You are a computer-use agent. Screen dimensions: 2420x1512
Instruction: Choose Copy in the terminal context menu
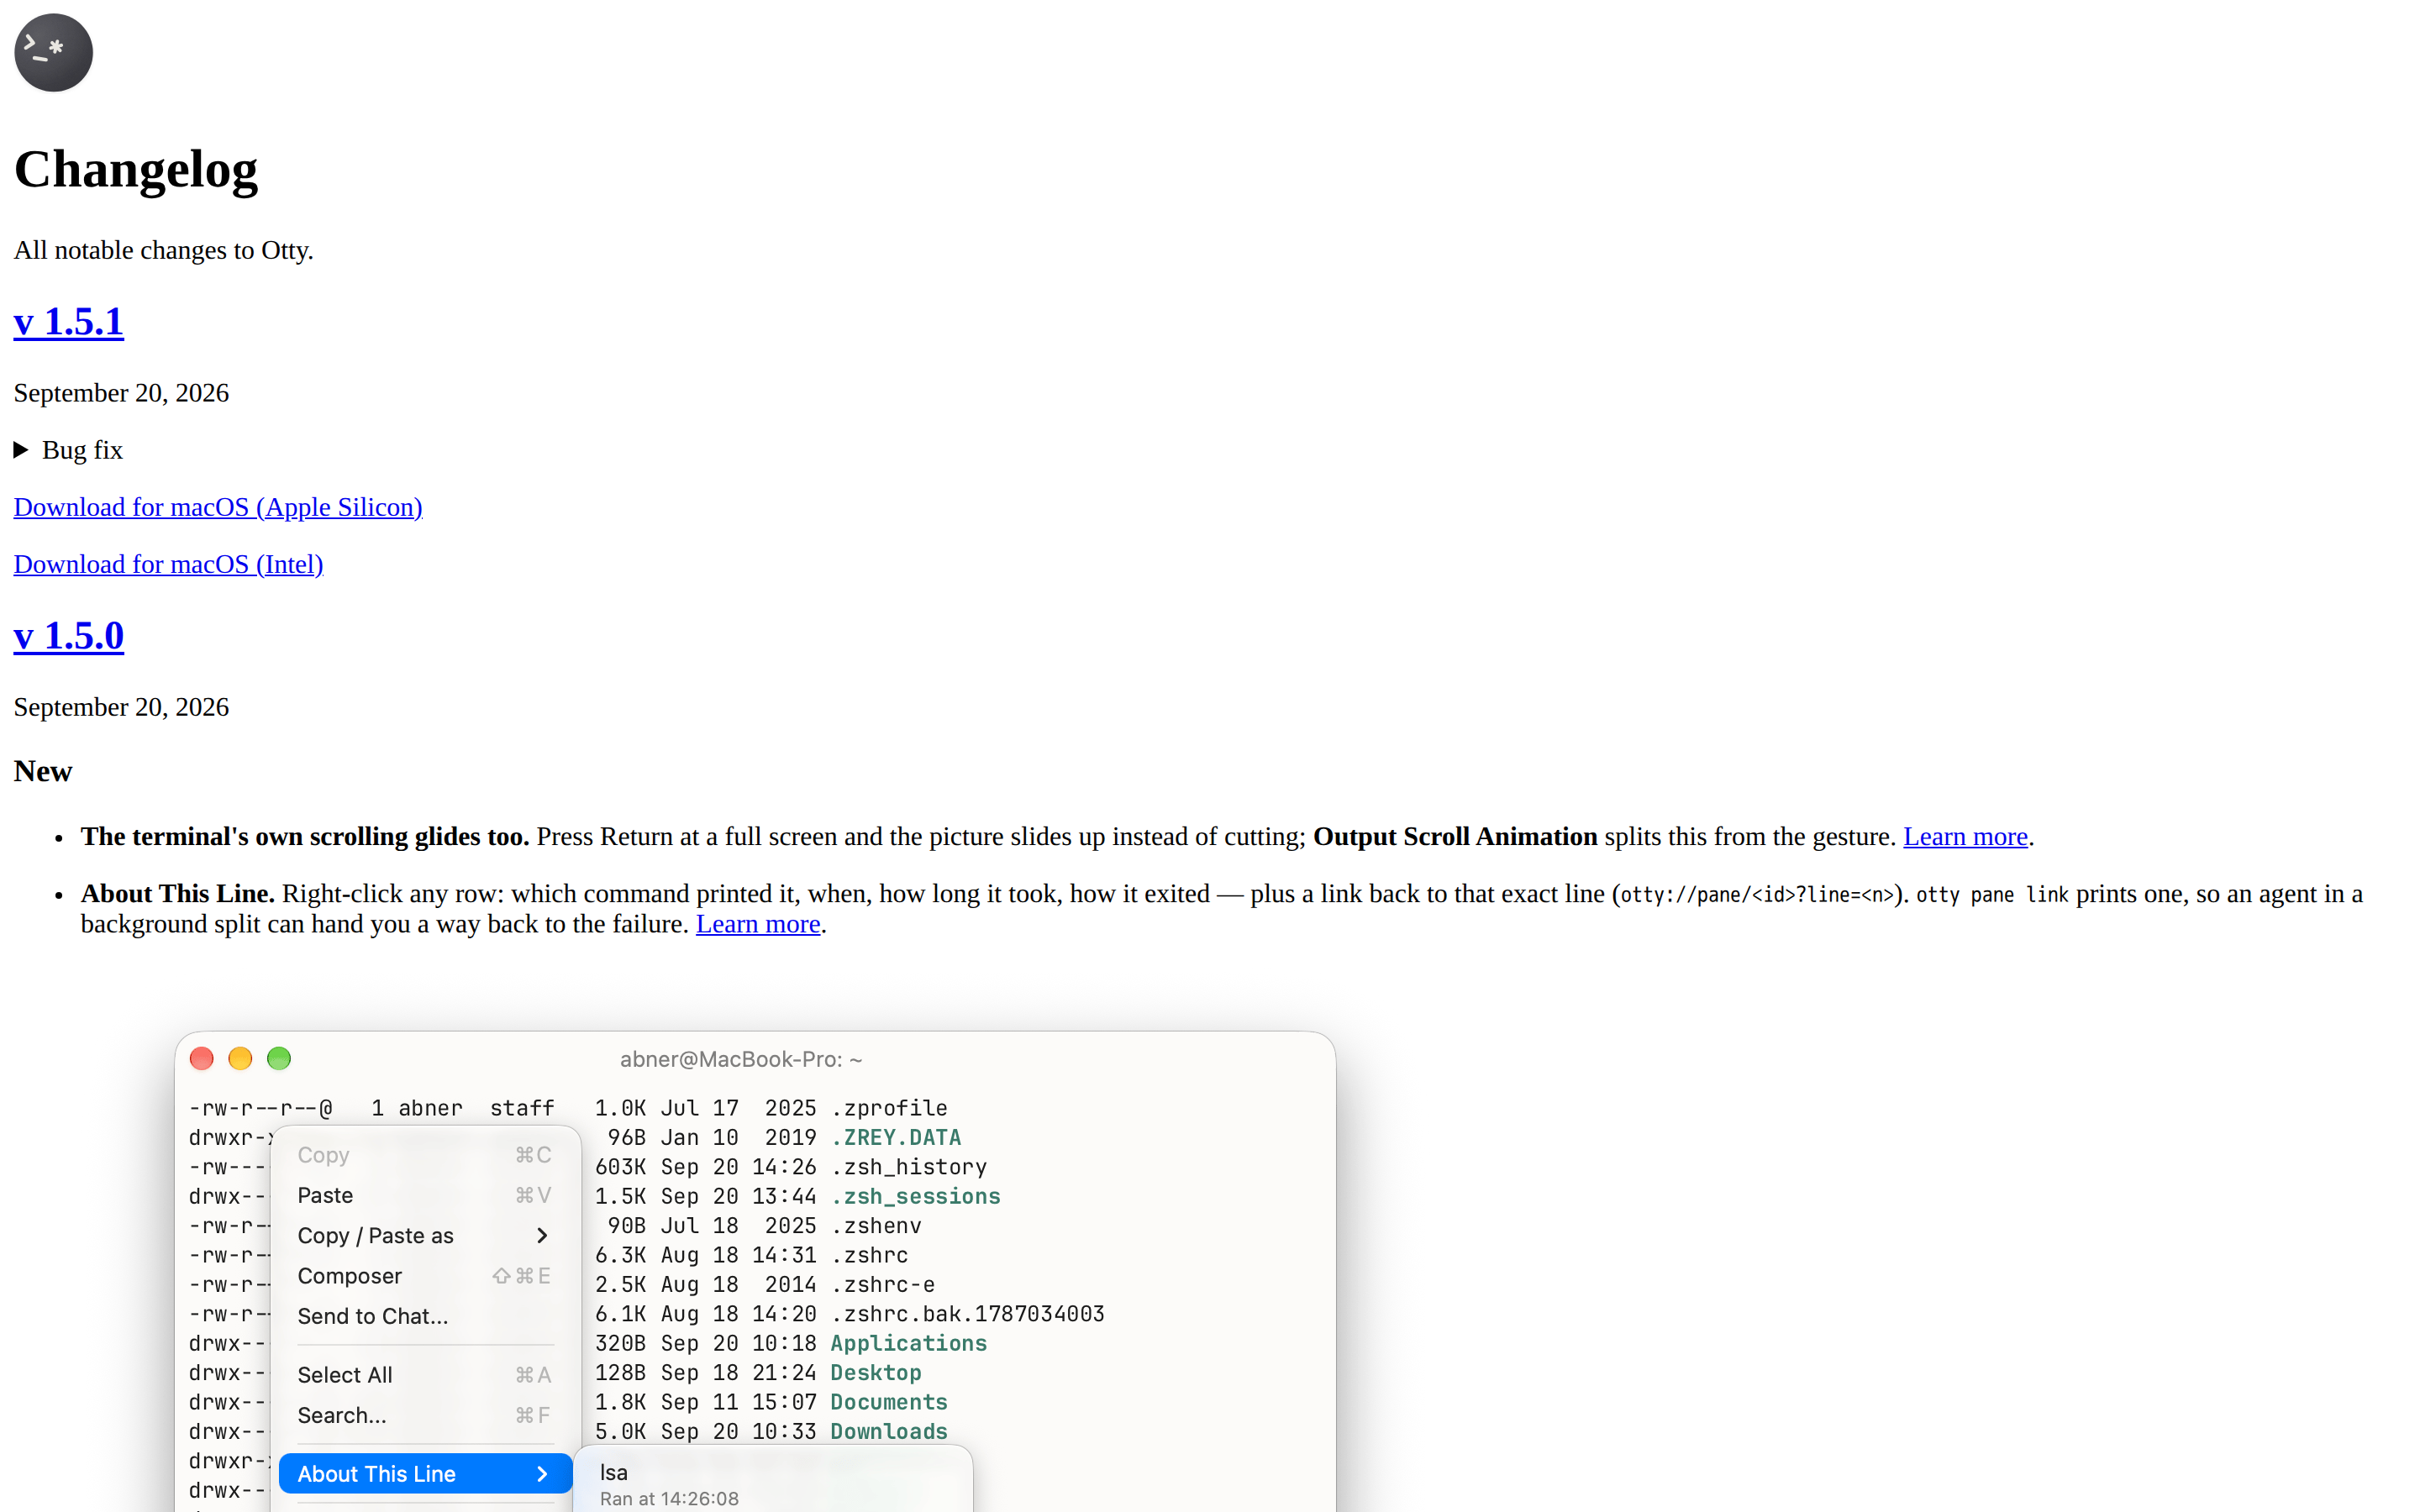(x=425, y=1155)
